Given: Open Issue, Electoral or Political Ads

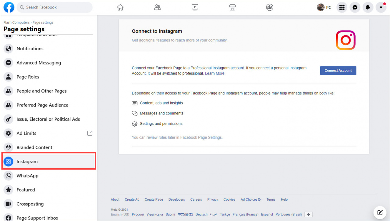Looking at the screenshot, I should point(48,119).
